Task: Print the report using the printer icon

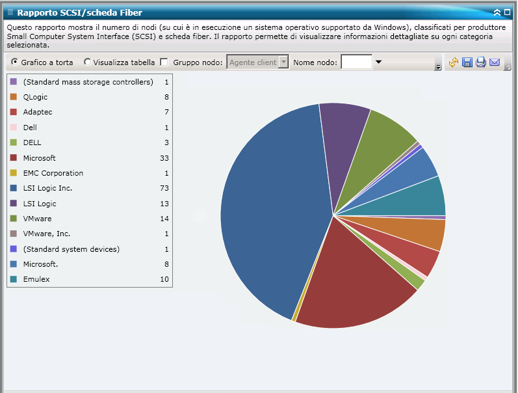Action: (481, 62)
